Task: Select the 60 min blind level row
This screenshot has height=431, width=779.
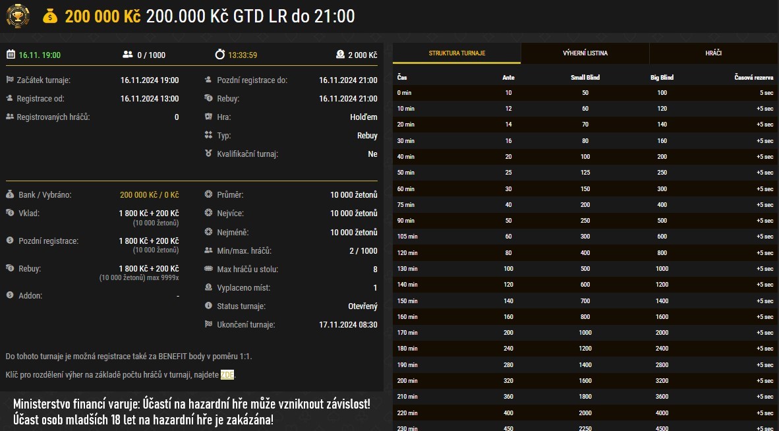Action: click(x=580, y=188)
